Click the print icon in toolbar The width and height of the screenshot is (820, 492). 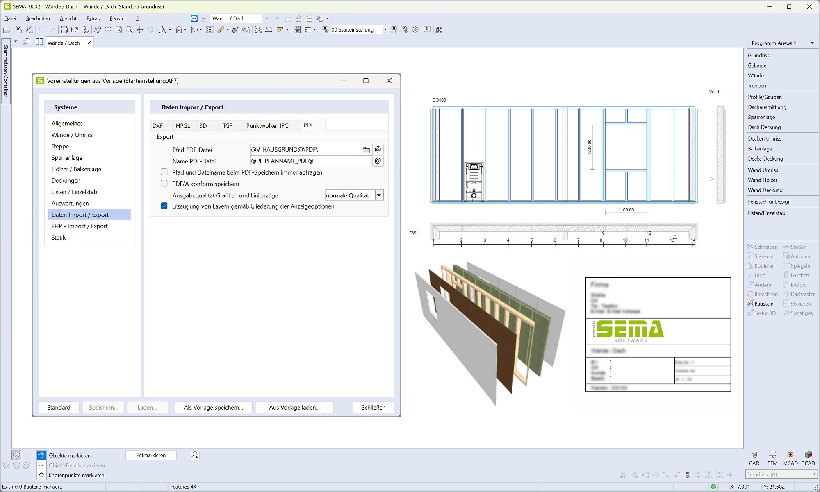(x=64, y=29)
